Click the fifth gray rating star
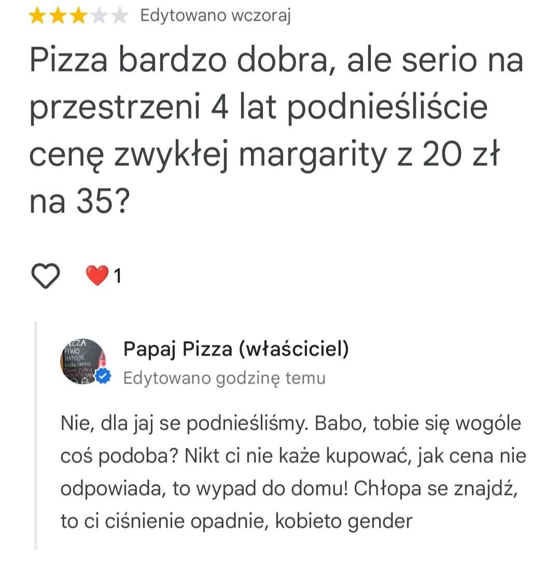This screenshot has height=581, width=560. [120, 16]
